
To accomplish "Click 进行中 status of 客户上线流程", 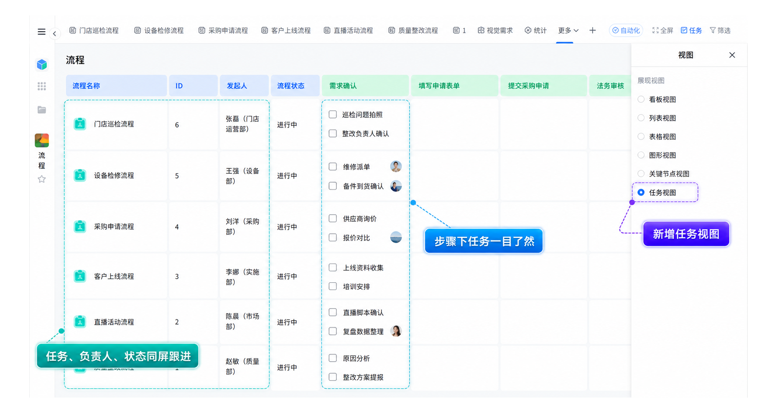I will (287, 276).
